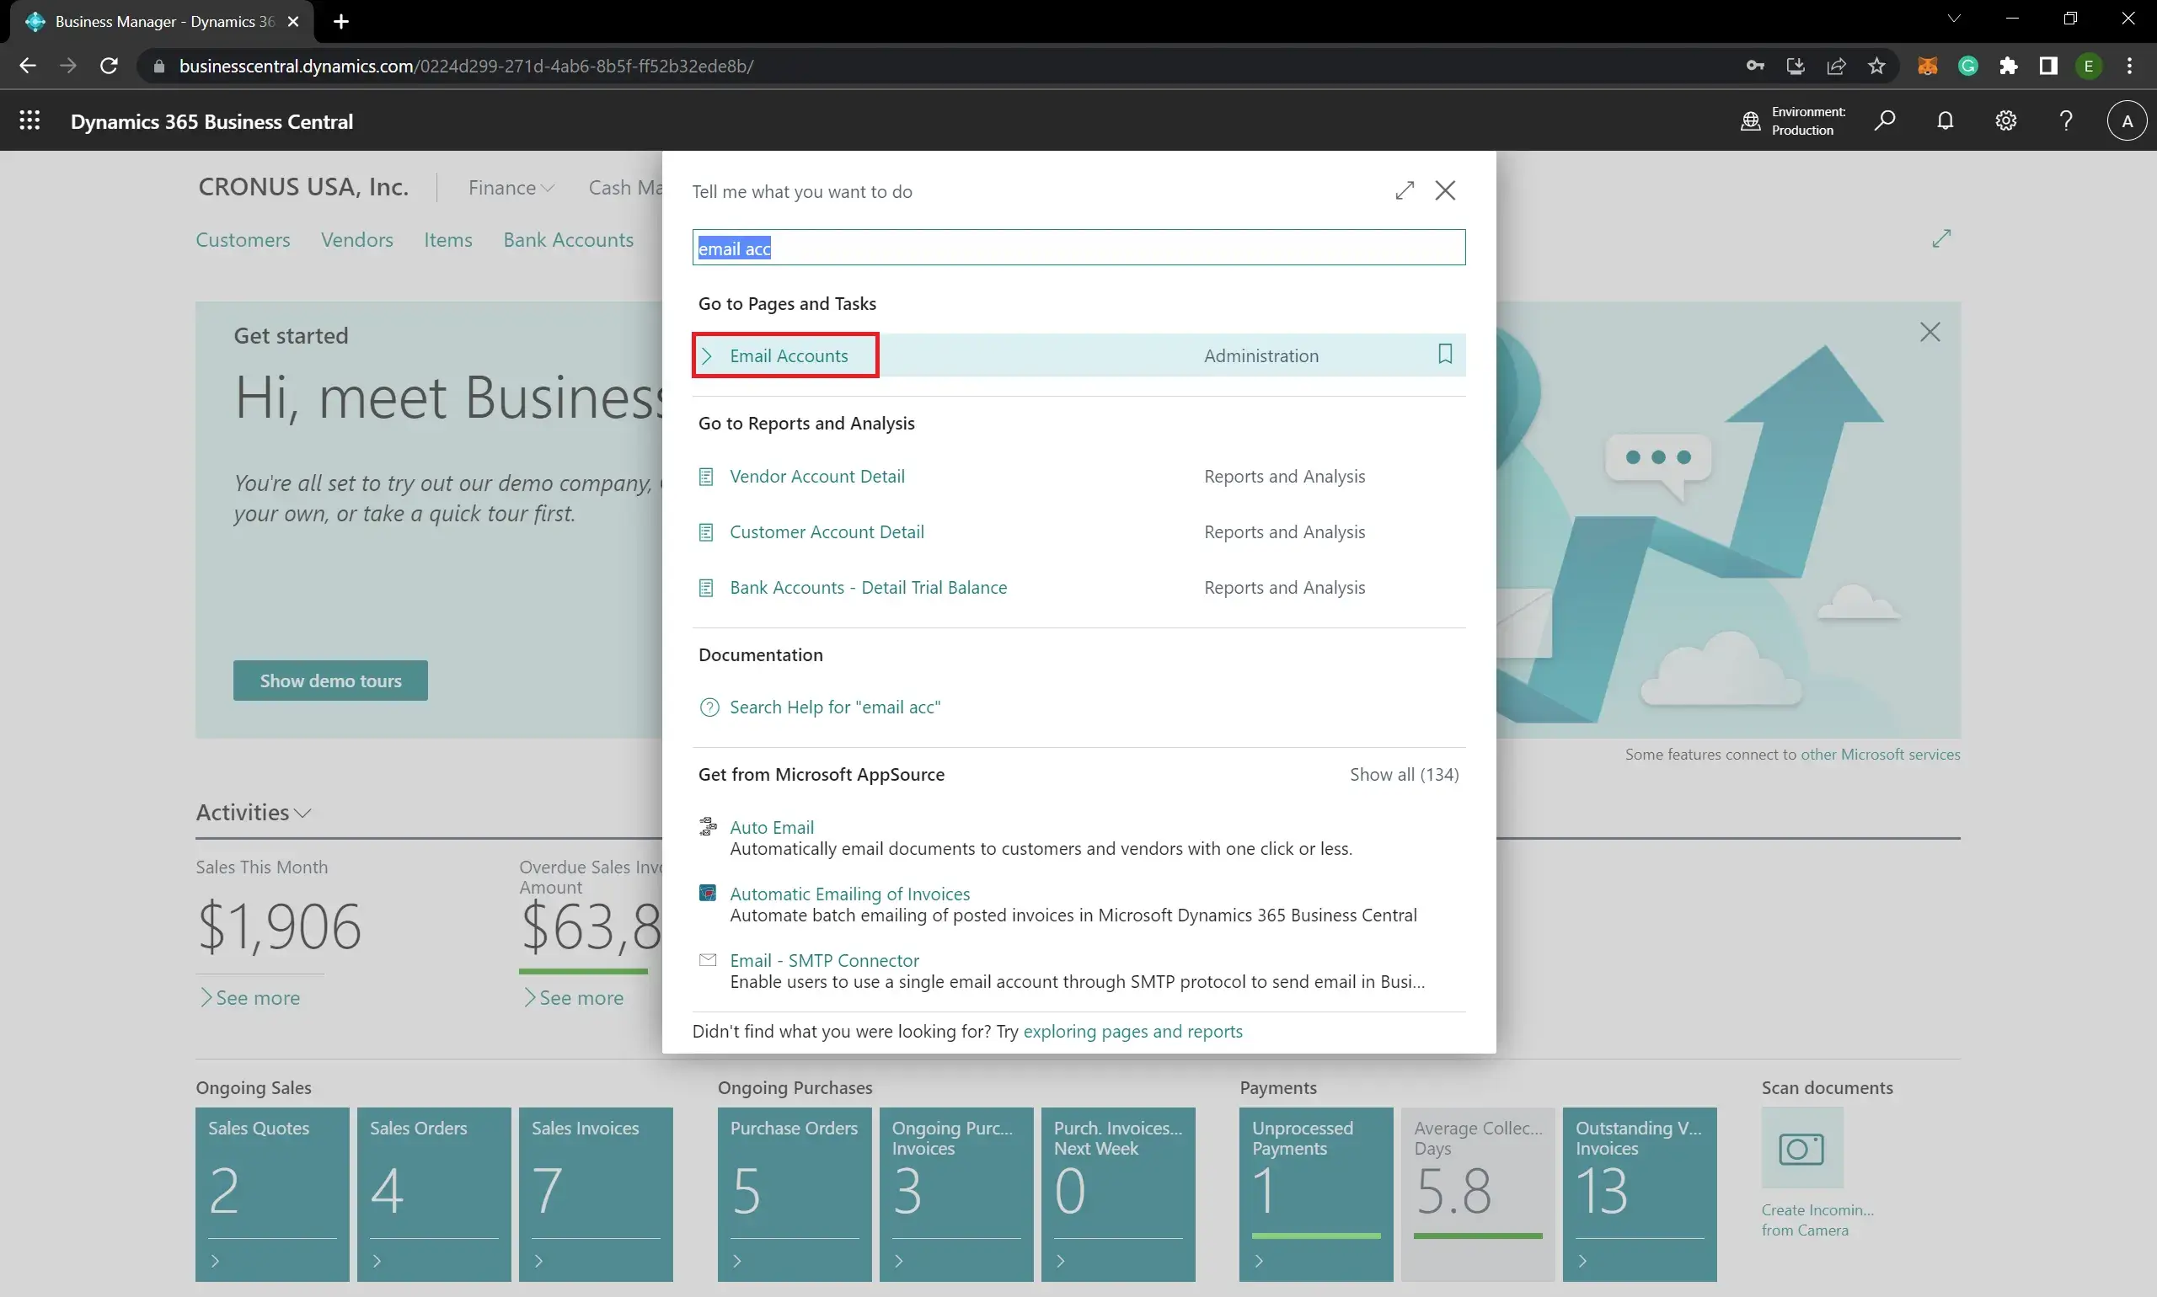Click the Role Center expand arrows icon

click(1941, 238)
